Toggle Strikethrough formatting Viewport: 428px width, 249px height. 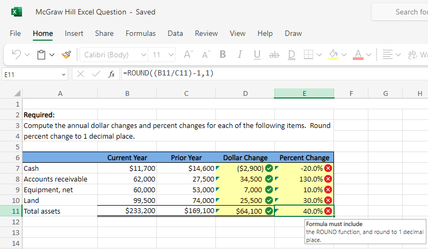[x=274, y=55]
